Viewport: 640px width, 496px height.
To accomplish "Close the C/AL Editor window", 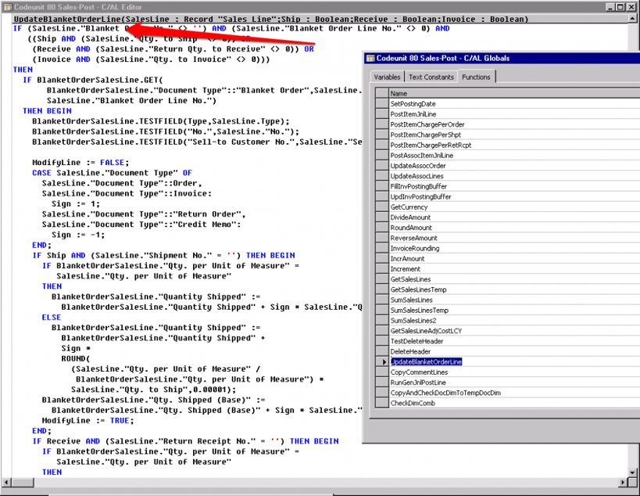I will tap(630, 7).
